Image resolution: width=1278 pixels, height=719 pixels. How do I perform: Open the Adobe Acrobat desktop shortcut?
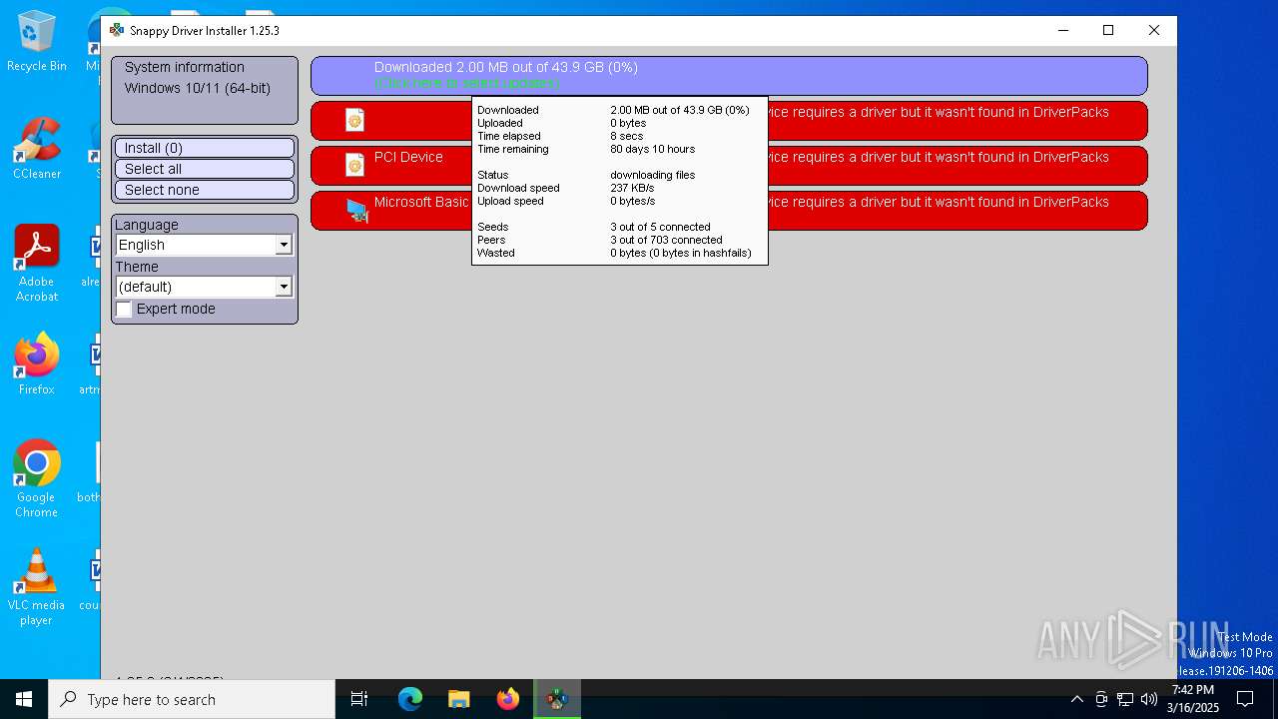tap(37, 264)
